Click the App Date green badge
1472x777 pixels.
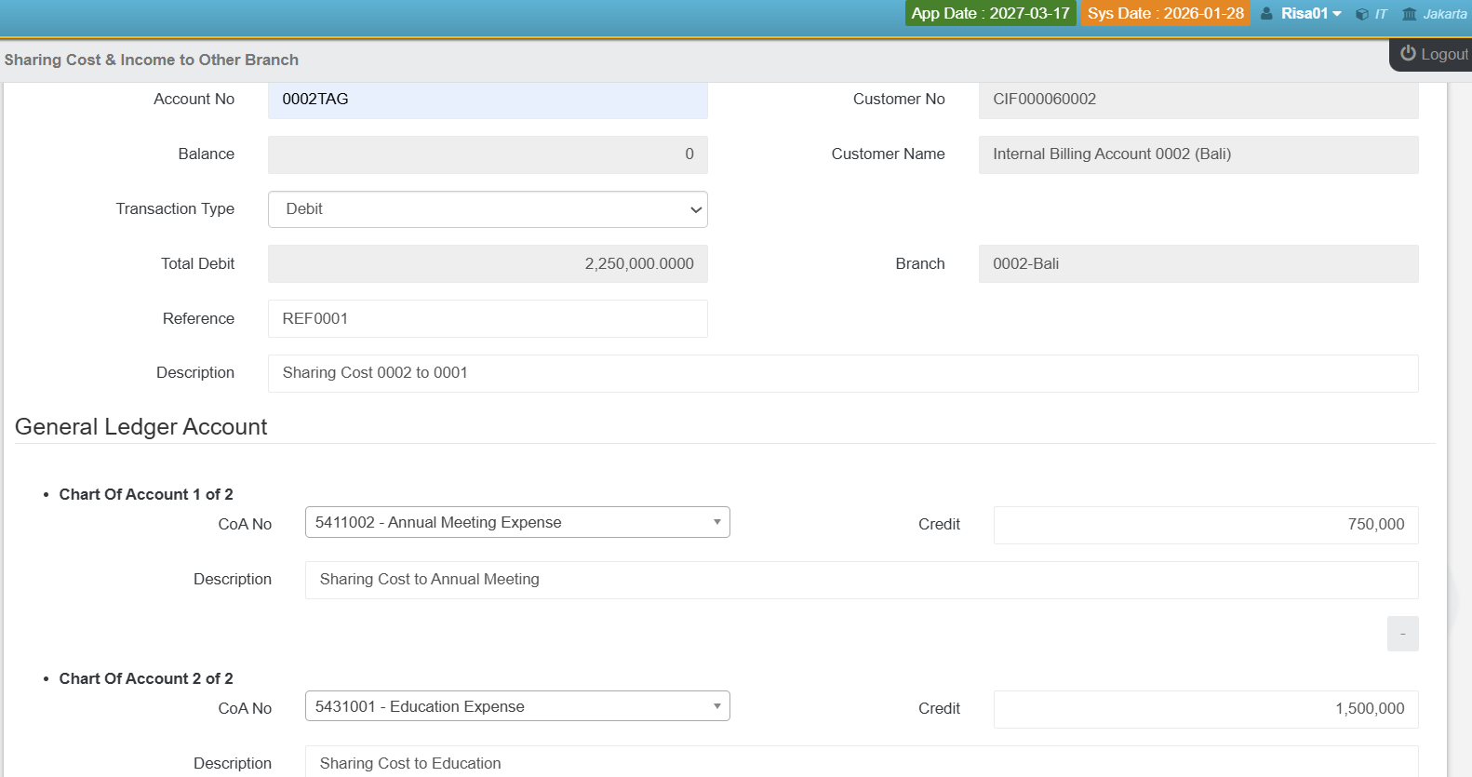click(x=990, y=14)
